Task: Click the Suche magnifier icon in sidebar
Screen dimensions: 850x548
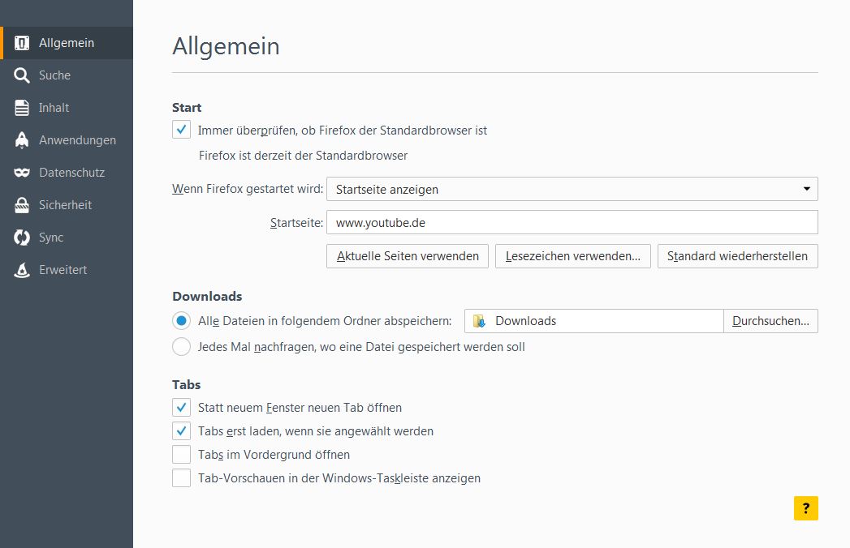Action: tap(23, 75)
